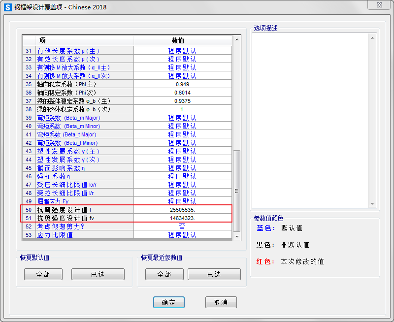Confirm the dialog with 确定
Image resolution: width=394 pixels, height=322 pixels.
(169, 302)
